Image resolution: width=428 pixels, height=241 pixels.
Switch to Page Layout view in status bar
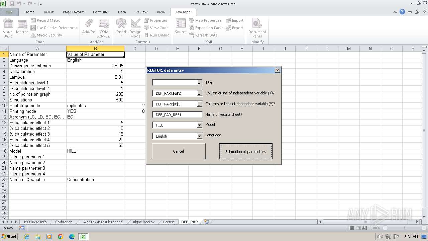coord(358,228)
